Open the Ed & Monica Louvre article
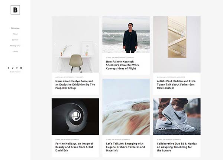Viewport: 223px width, 160px height. coord(177,147)
